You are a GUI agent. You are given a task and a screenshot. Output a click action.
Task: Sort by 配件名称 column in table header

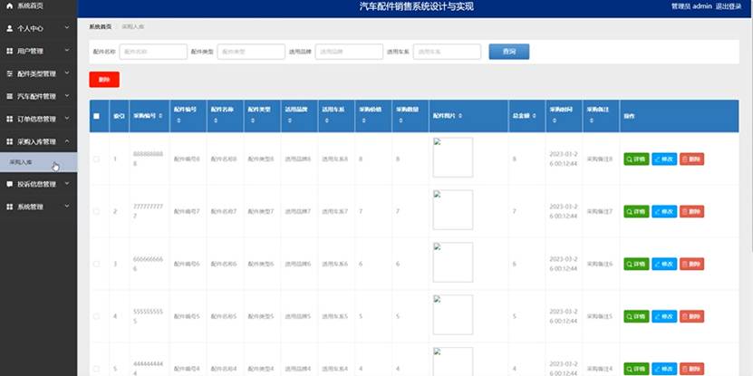pos(216,121)
